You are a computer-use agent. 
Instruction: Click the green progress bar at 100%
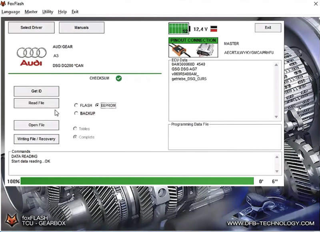(x=137, y=181)
